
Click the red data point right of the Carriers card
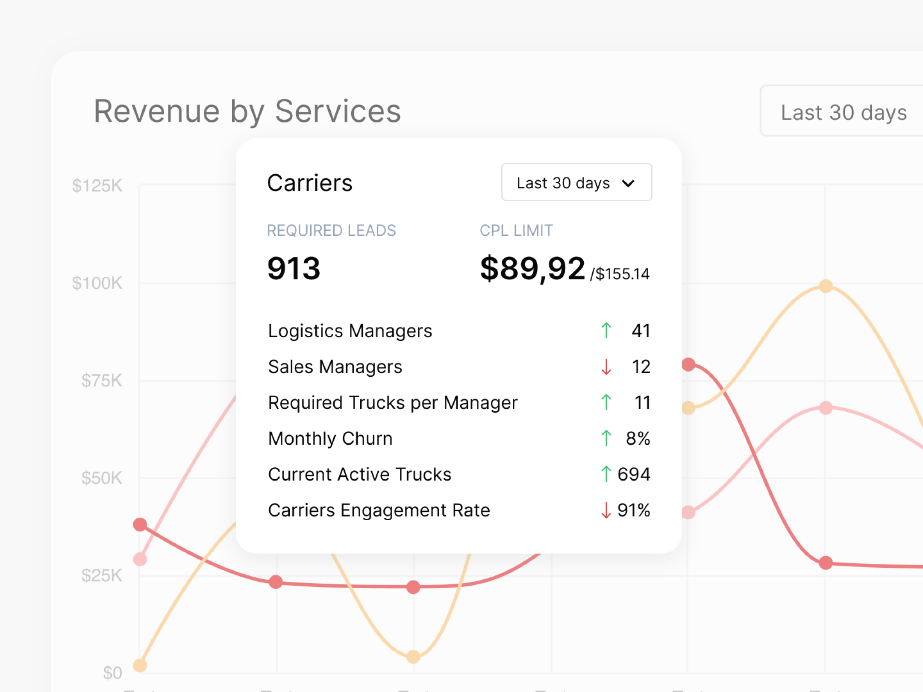[x=688, y=364]
